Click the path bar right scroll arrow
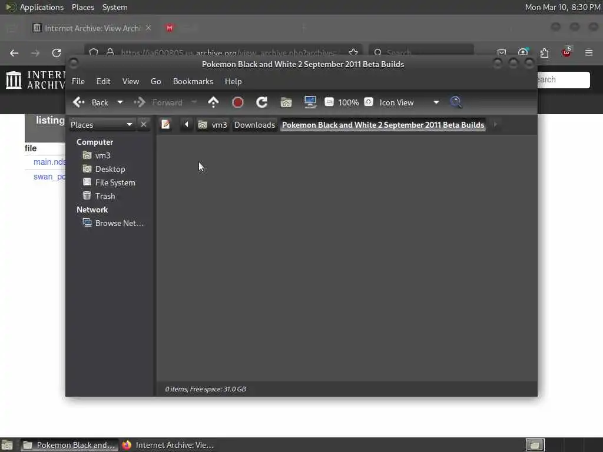The width and height of the screenshot is (603, 452). tap(495, 125)
